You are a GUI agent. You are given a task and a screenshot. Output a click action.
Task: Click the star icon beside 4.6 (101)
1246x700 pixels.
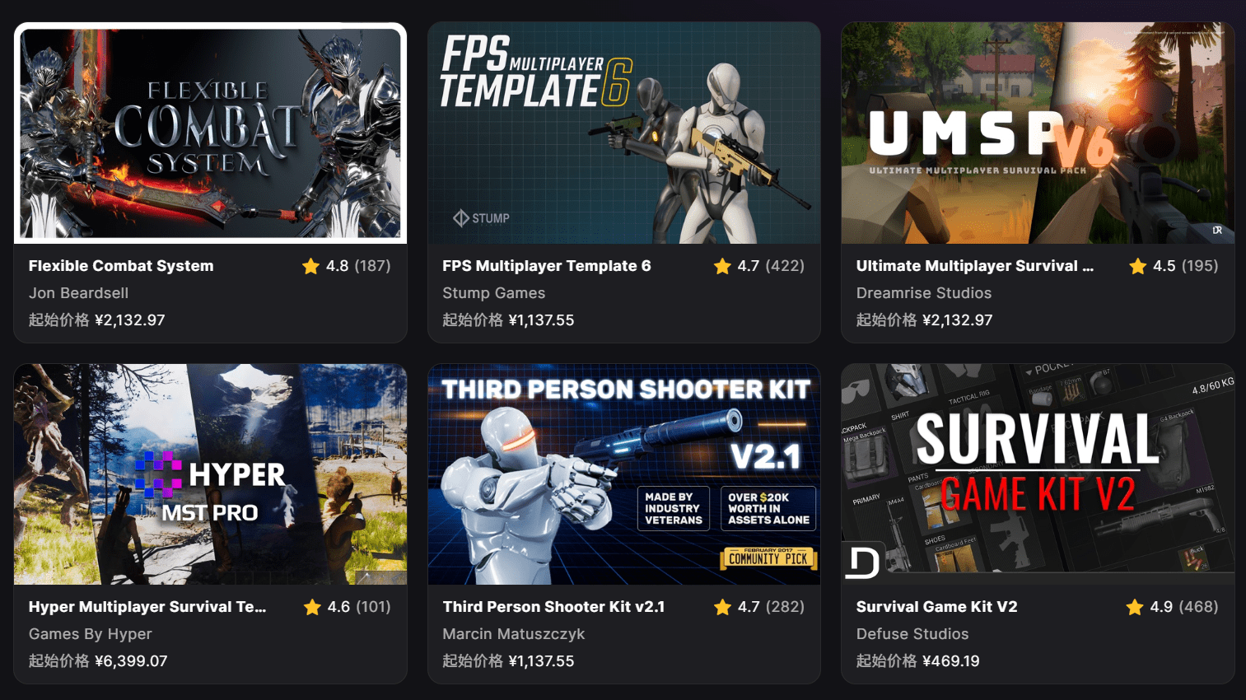312,607
